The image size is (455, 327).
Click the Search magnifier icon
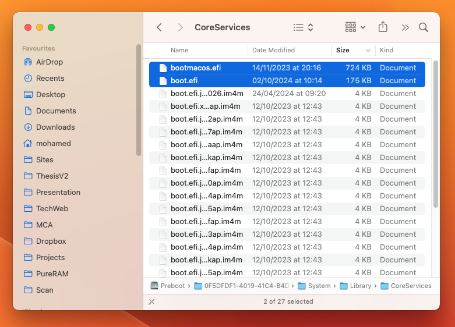(x=424, y=27)
